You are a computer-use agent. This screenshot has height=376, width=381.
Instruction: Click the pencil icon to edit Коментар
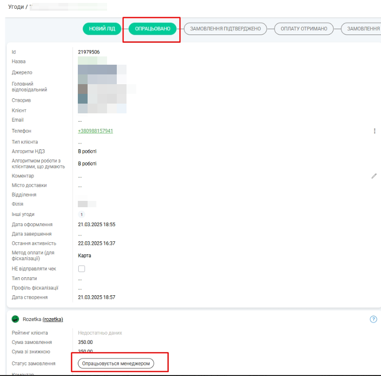point(374,176)
